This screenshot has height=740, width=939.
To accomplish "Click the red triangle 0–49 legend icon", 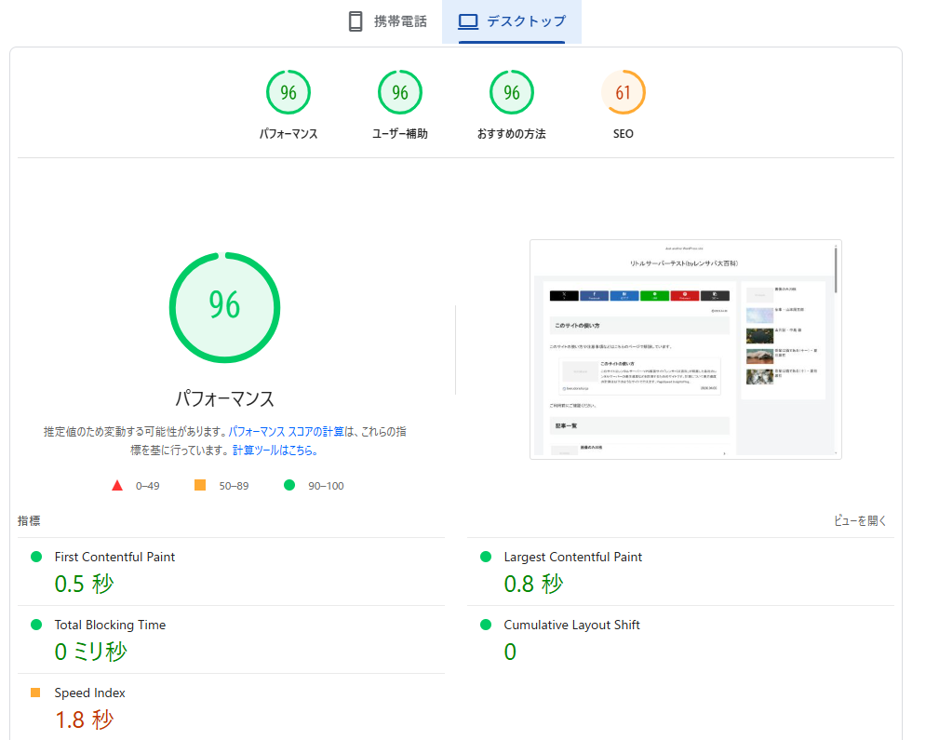I will pos(117,485).
